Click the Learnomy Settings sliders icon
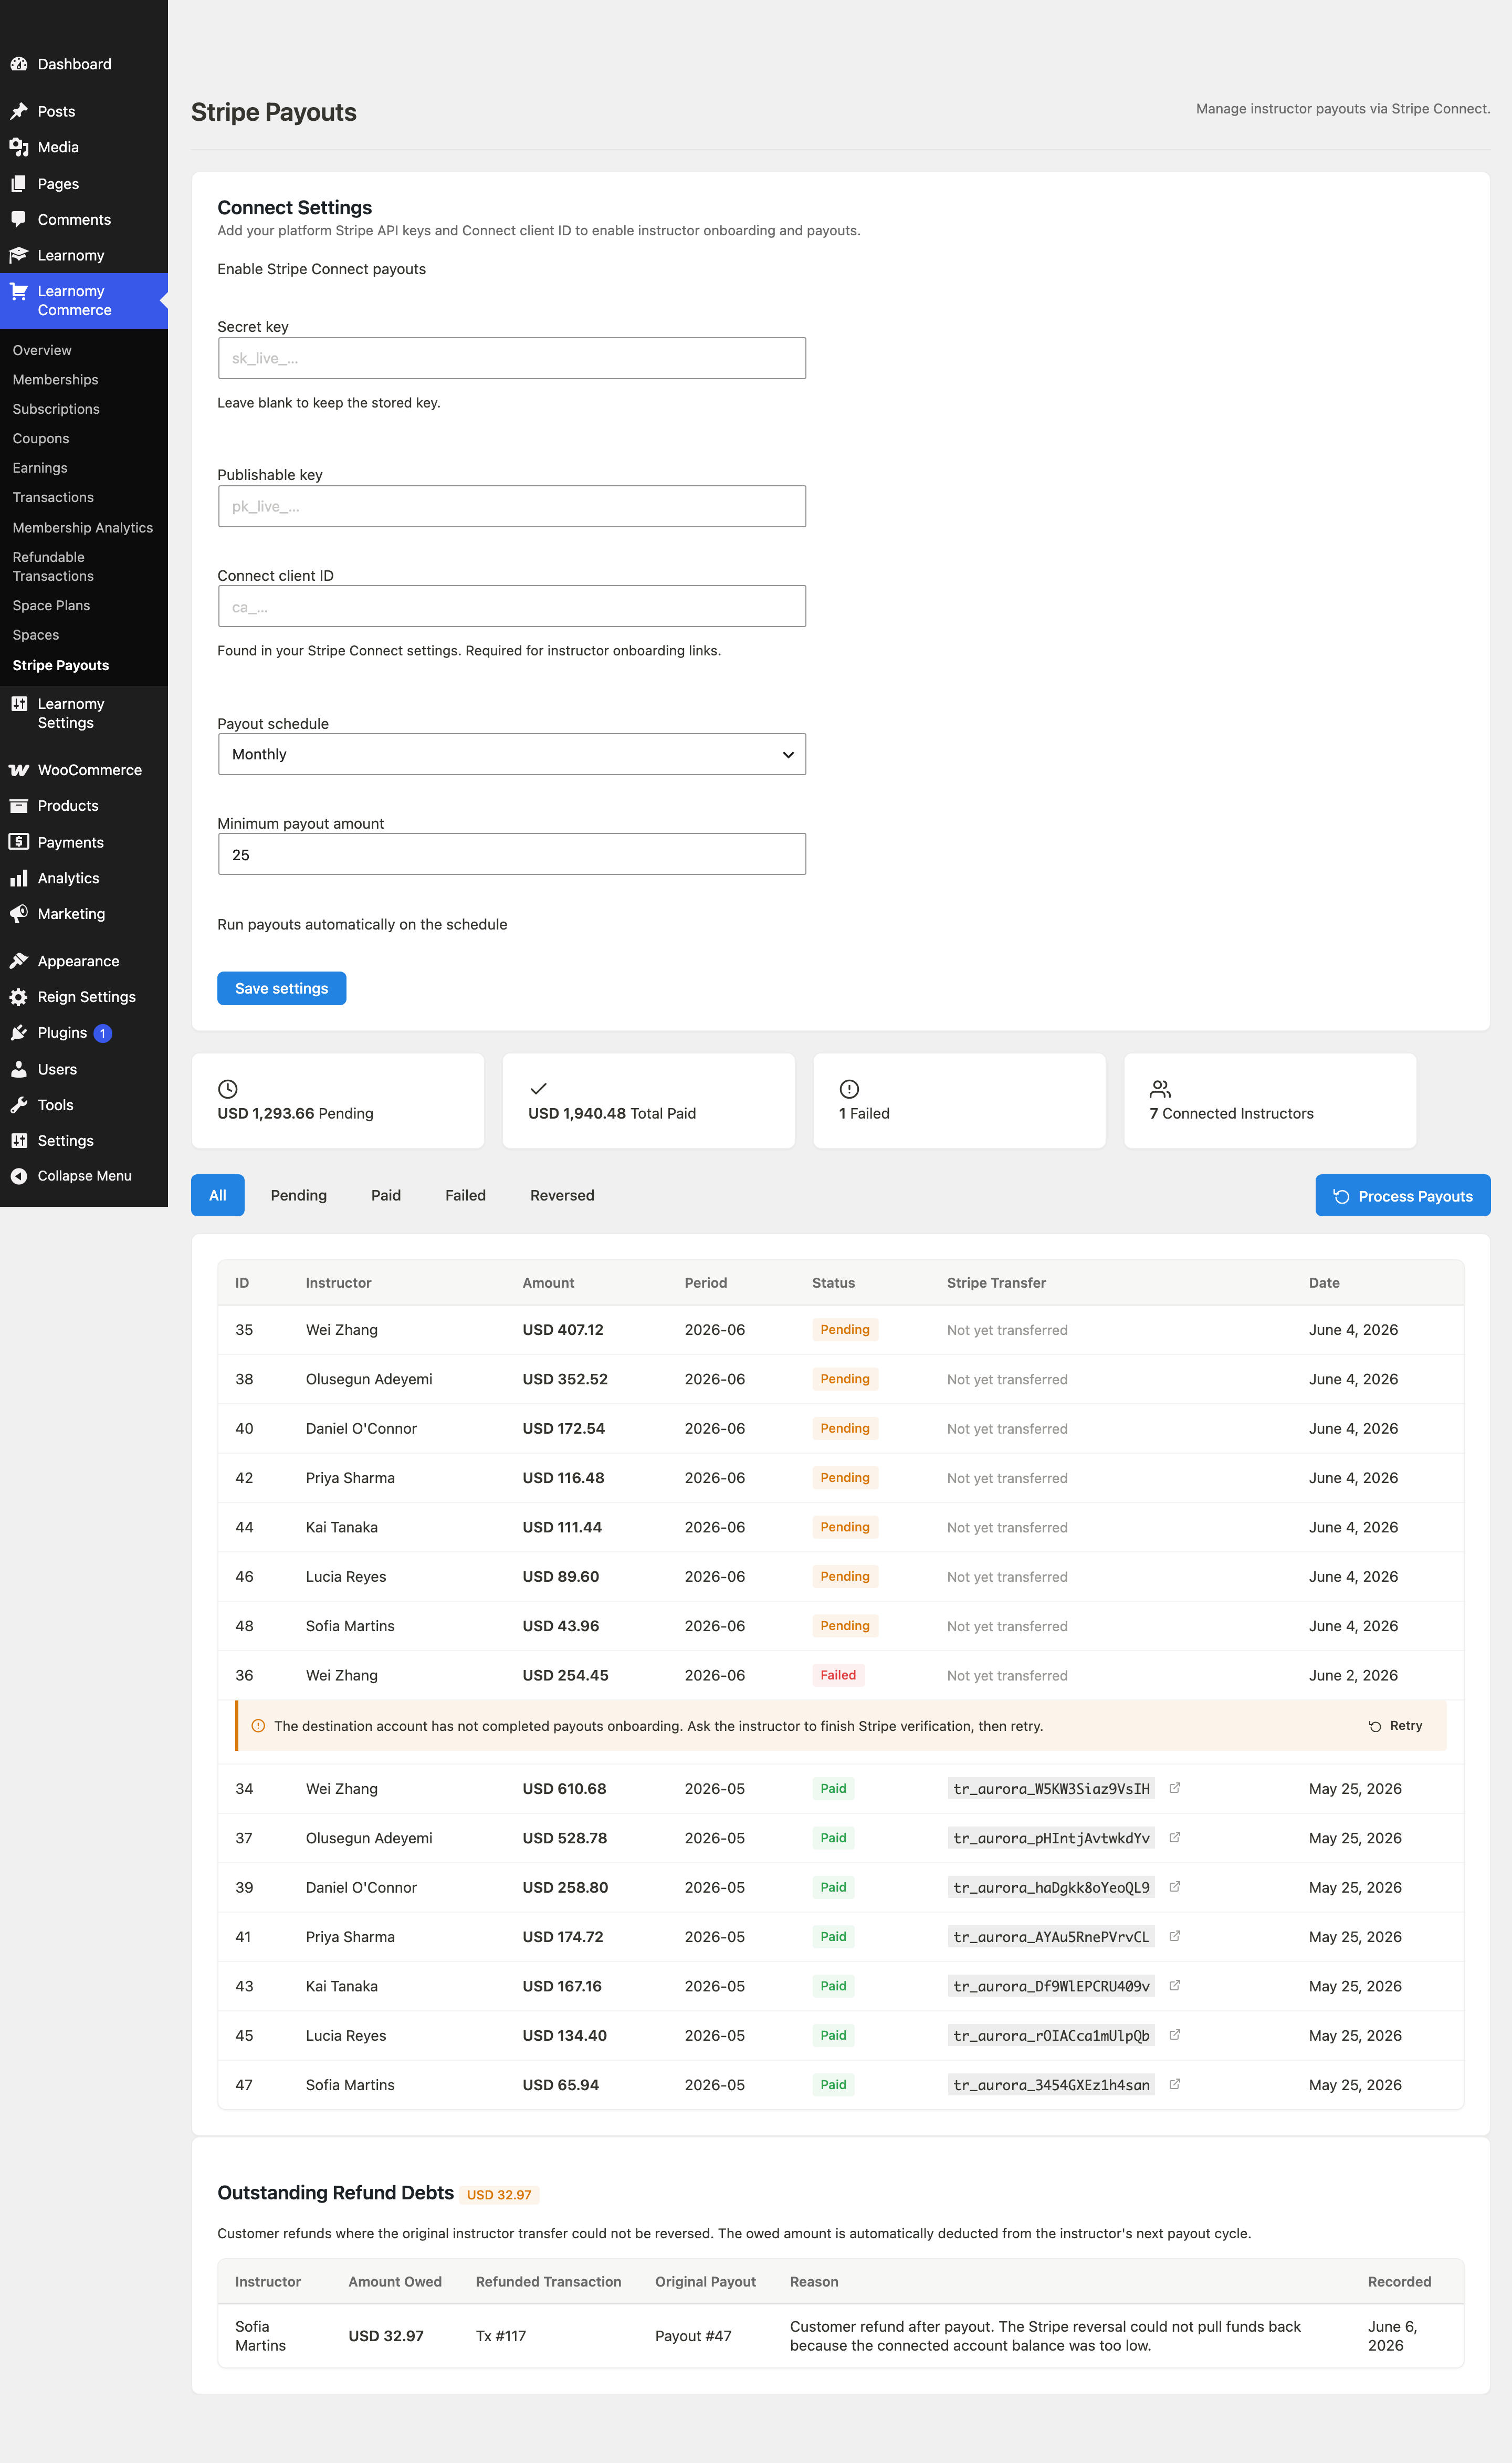 click(18, 704)
